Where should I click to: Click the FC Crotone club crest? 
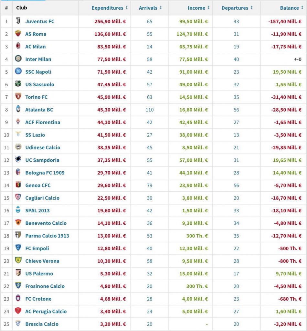tap(18, 298)
